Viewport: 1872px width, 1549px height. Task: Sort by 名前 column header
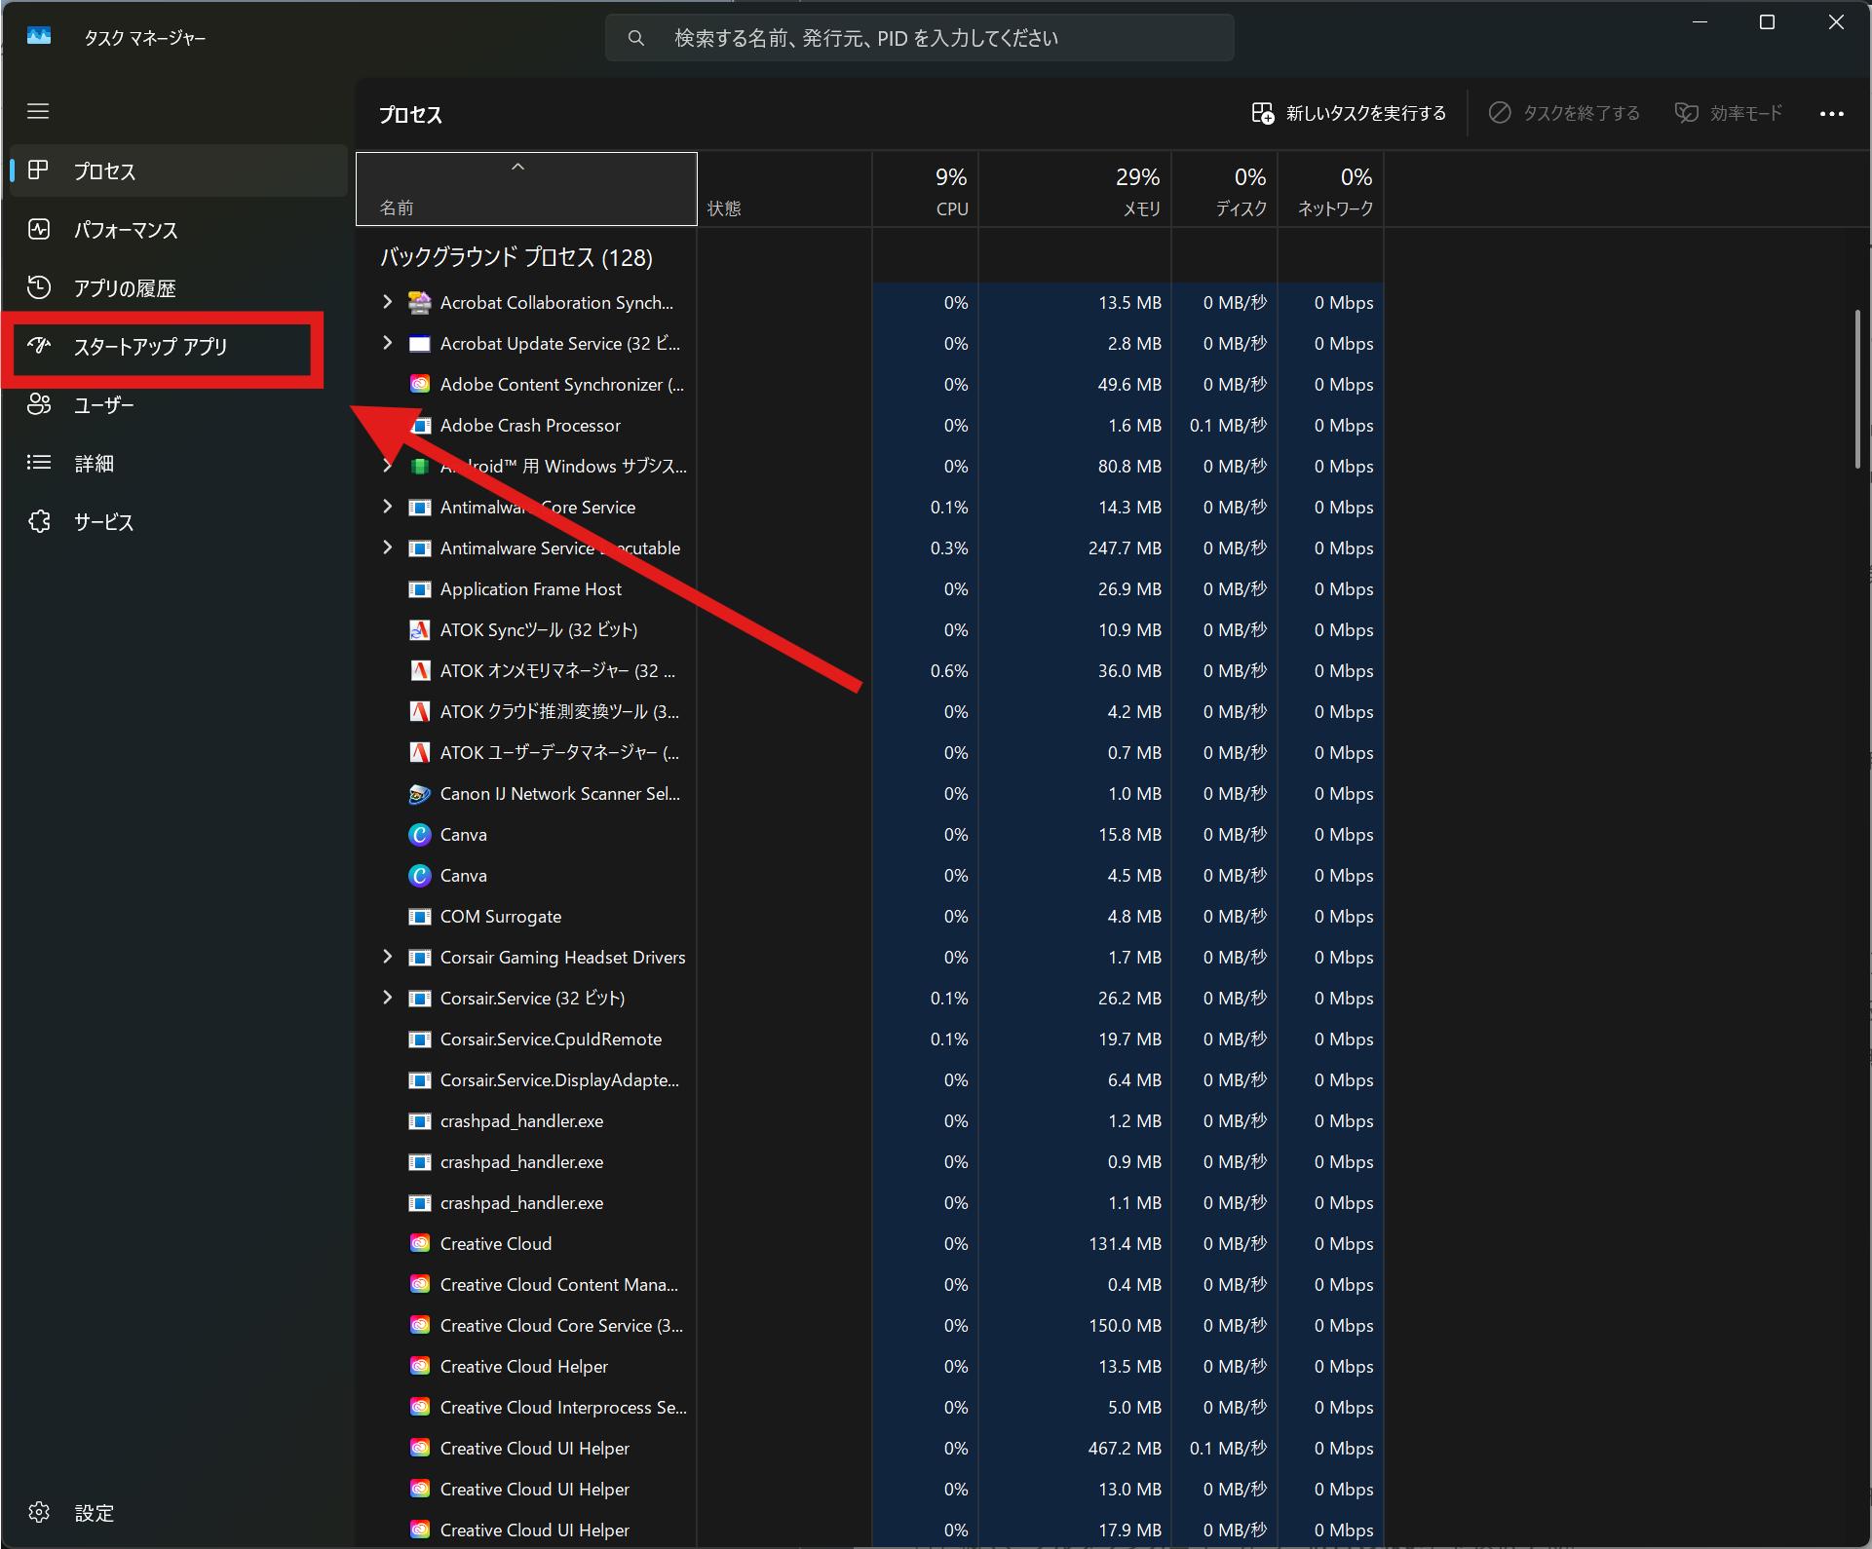pyautogui.click(x=526, y=189)
